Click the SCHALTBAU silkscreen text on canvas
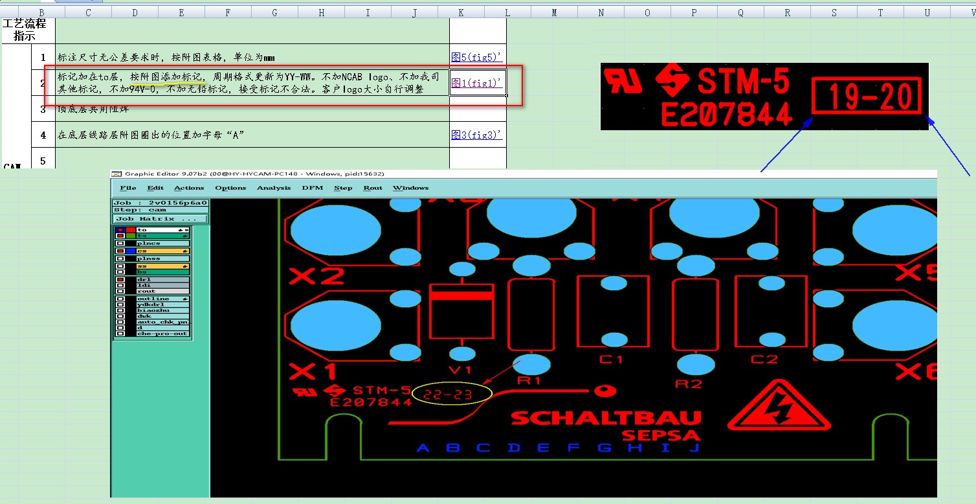 pyautogui.click(x=606, y=418)
